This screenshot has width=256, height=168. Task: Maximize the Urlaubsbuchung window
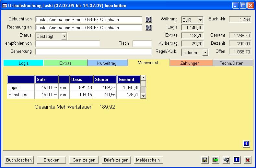point(243,6)
